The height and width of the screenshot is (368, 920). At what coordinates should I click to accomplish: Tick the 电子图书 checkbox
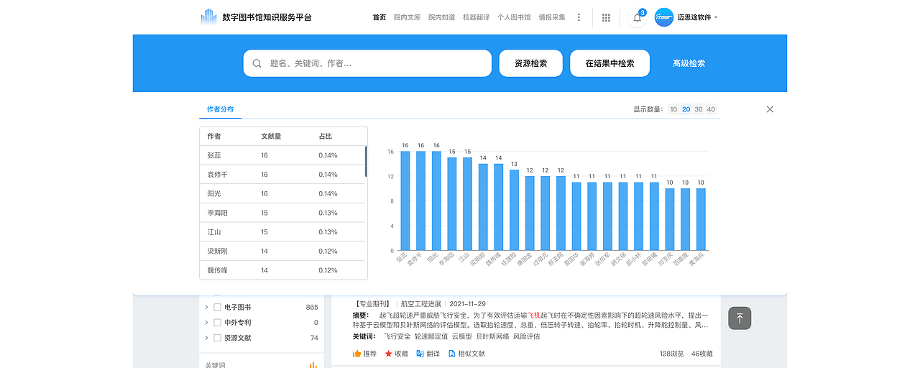(217, 307)
